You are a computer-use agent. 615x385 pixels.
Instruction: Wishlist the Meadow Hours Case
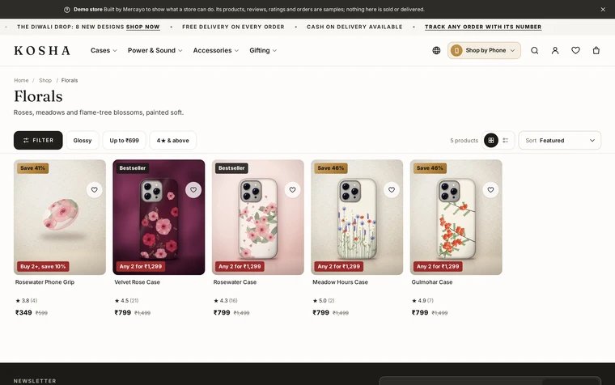click(x=392, y=190)
